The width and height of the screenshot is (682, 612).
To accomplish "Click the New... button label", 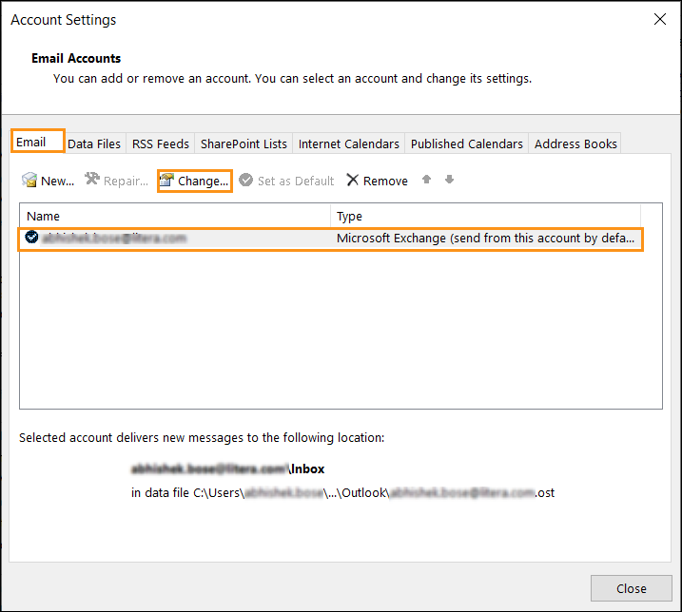I will pos(57,181).
